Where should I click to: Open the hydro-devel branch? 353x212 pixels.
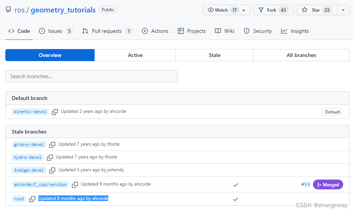pyautogui.click(x=28, y=157)
